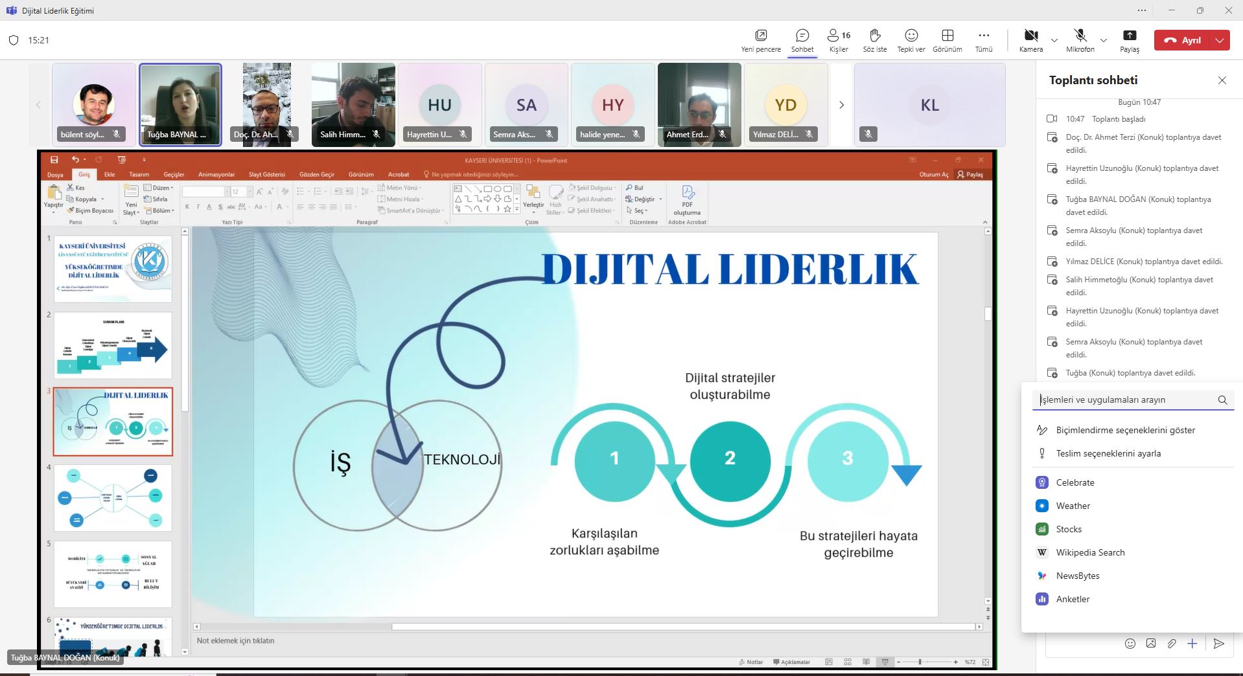Open the dropdown next to Ayrıl
This screenshot has width=1243, height=676.
coord(1220,40)
